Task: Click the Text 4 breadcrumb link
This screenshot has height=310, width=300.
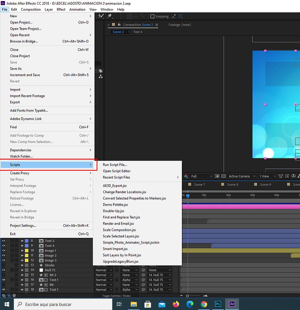Action: 138,32
